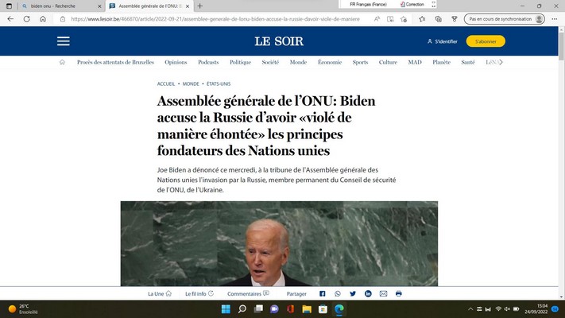Image resolution: width=565 pixels, height=318 pixels.
Task: Open the weather widget showing 26°C
Action: (23, 309)
